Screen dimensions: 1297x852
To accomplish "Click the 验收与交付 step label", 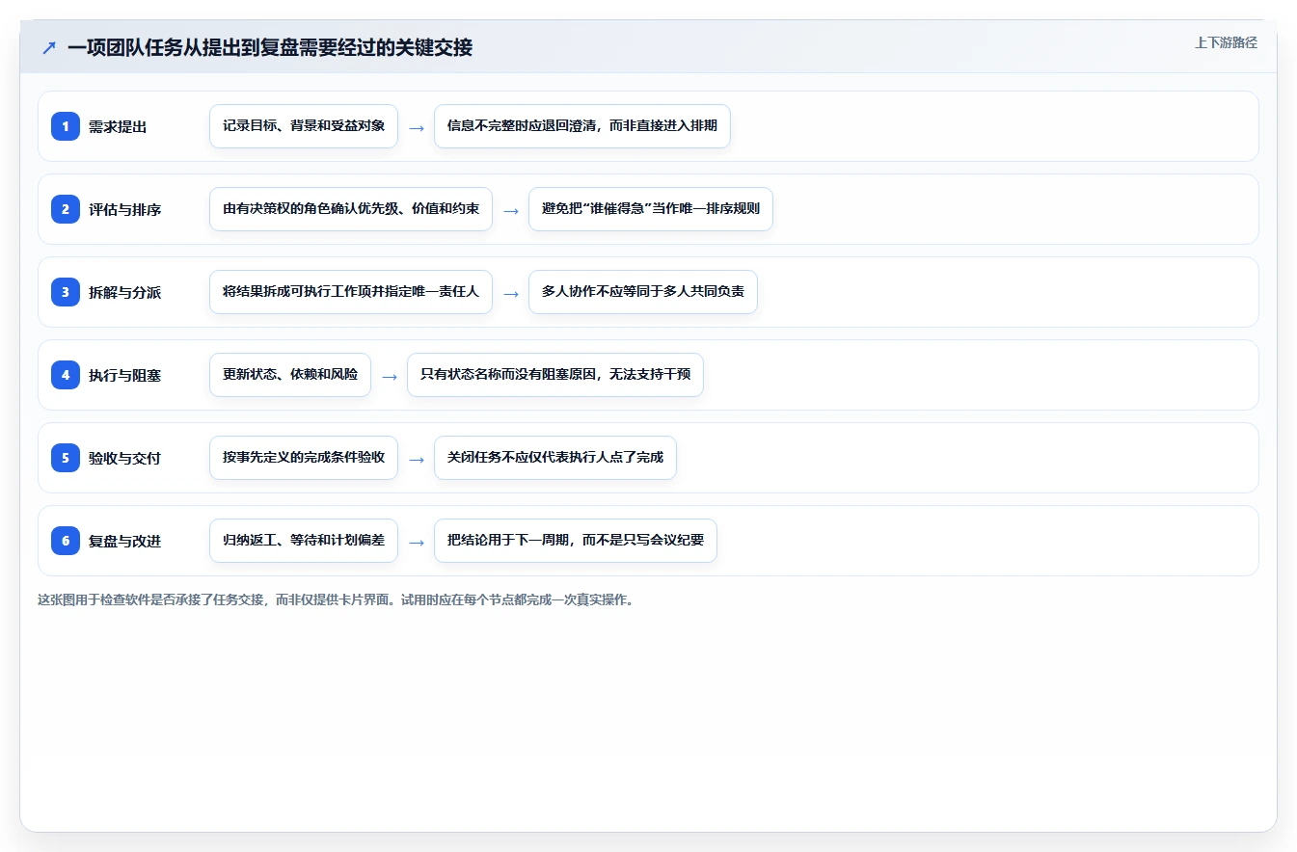I will (124, 458).
